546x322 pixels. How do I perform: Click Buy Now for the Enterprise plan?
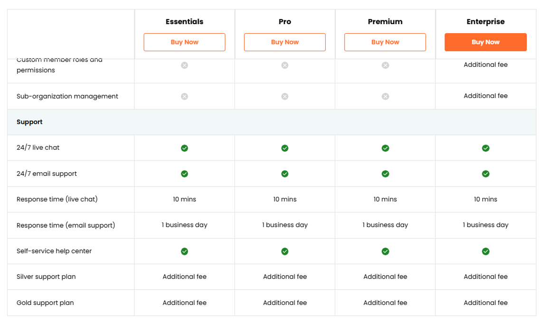[485, 42]
